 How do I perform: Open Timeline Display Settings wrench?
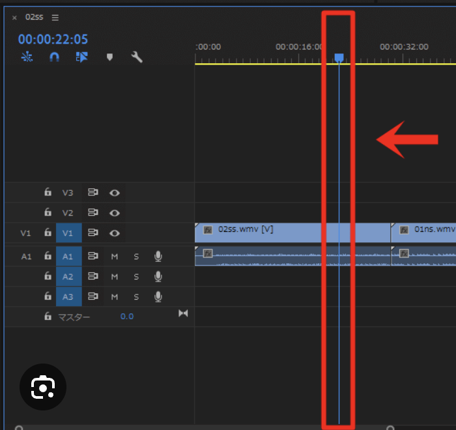(137, 57)
